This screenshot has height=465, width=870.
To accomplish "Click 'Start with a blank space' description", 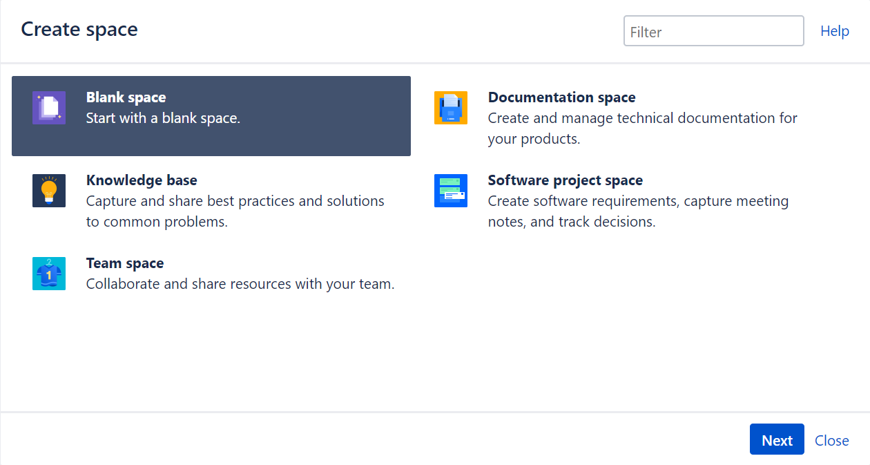I will pyautogui.click(x=163, y=118).
